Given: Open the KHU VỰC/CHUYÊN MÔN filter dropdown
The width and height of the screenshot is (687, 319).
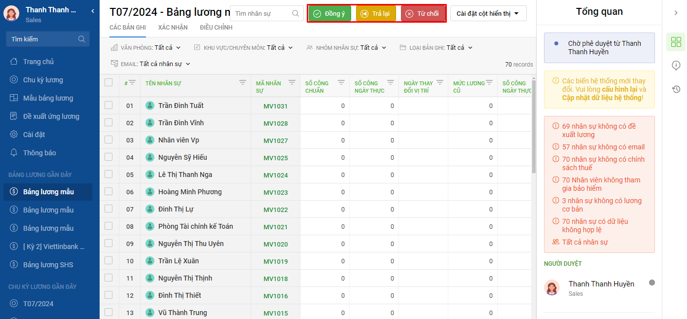Looking at the screenshot, I should tap(244, 48).
